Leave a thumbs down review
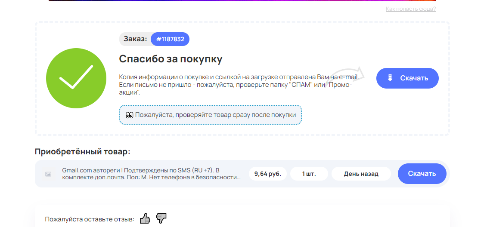The width and height of the screenshot is (487, 227). tap(161, 219)
